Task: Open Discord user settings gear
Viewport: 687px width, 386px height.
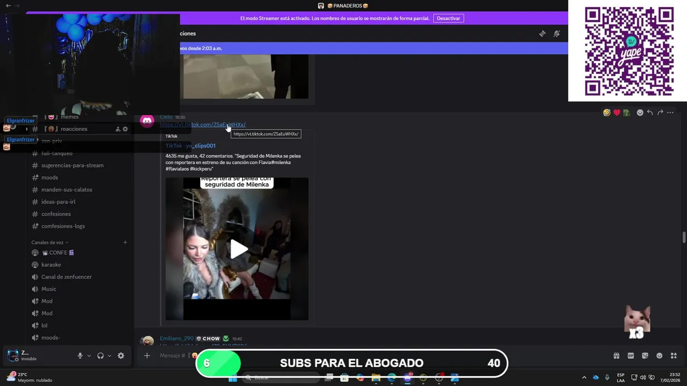Action: click(x=121, y=355)
